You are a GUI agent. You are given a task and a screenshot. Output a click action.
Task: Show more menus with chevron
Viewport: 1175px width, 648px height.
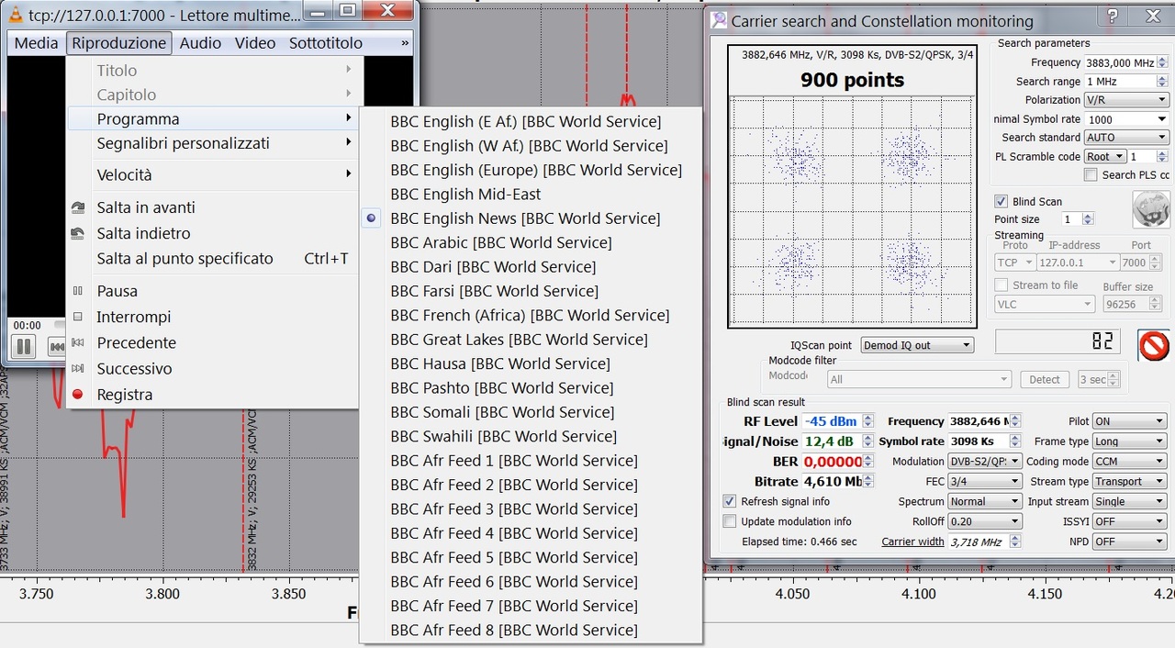[405, 43]
